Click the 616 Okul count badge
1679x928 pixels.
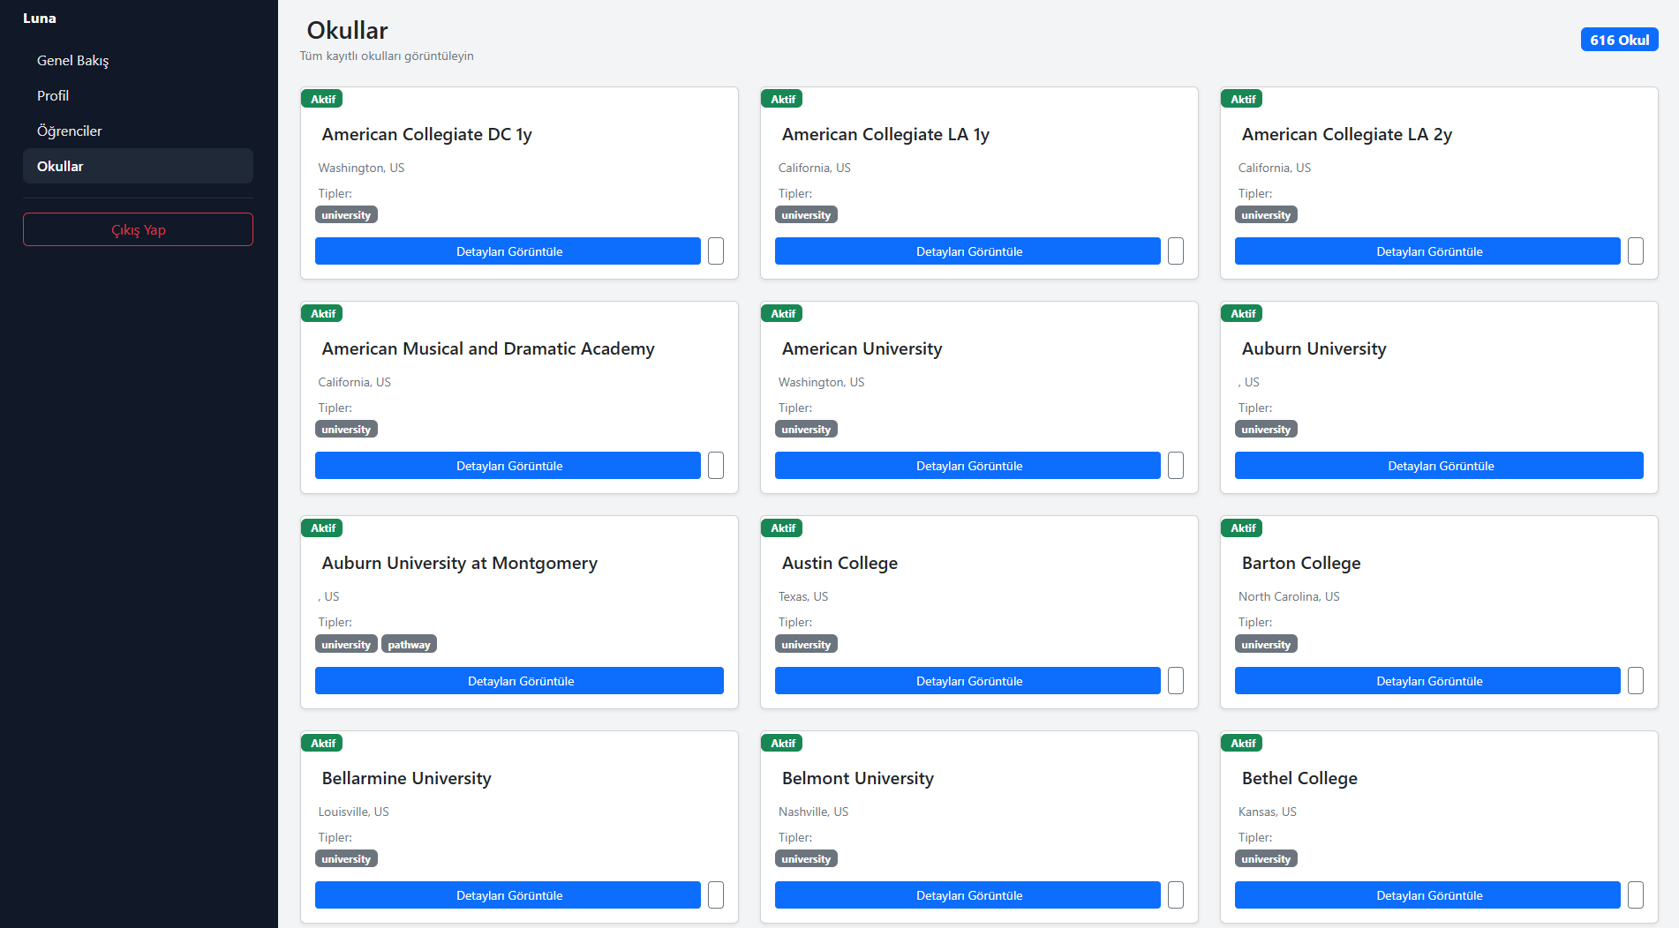coord(1619,40)
